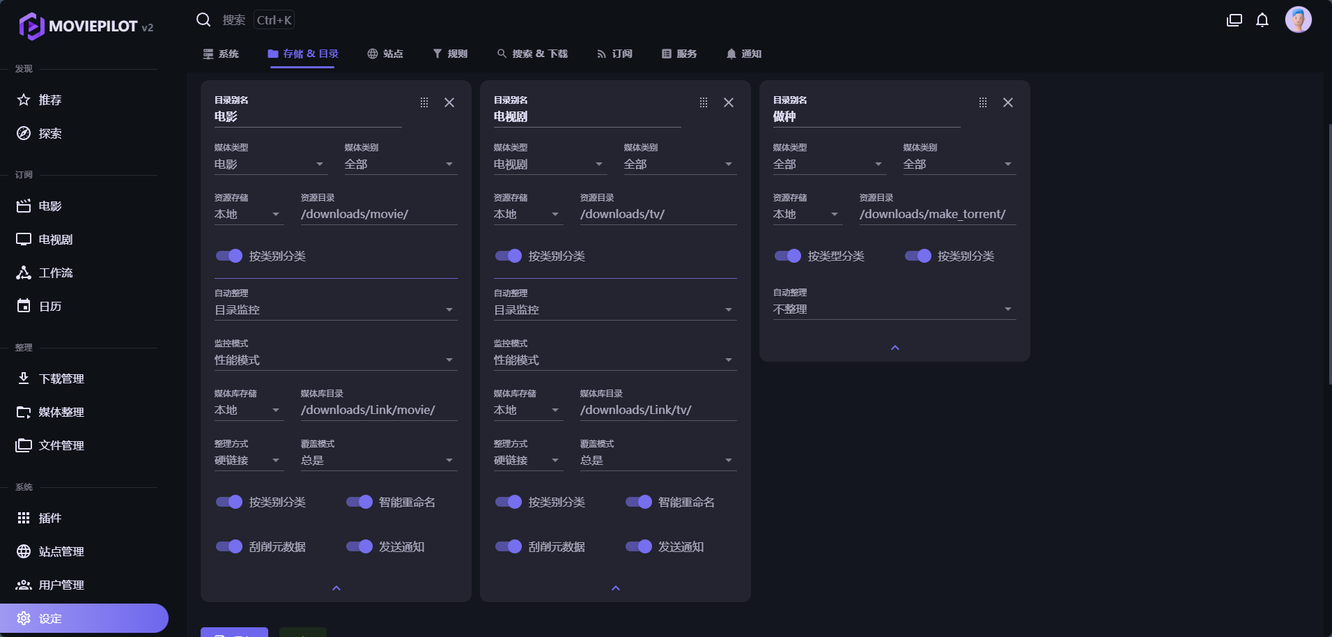1332x637 pixels.
Task: Switch to the 站点 tab
Action: 385,54
